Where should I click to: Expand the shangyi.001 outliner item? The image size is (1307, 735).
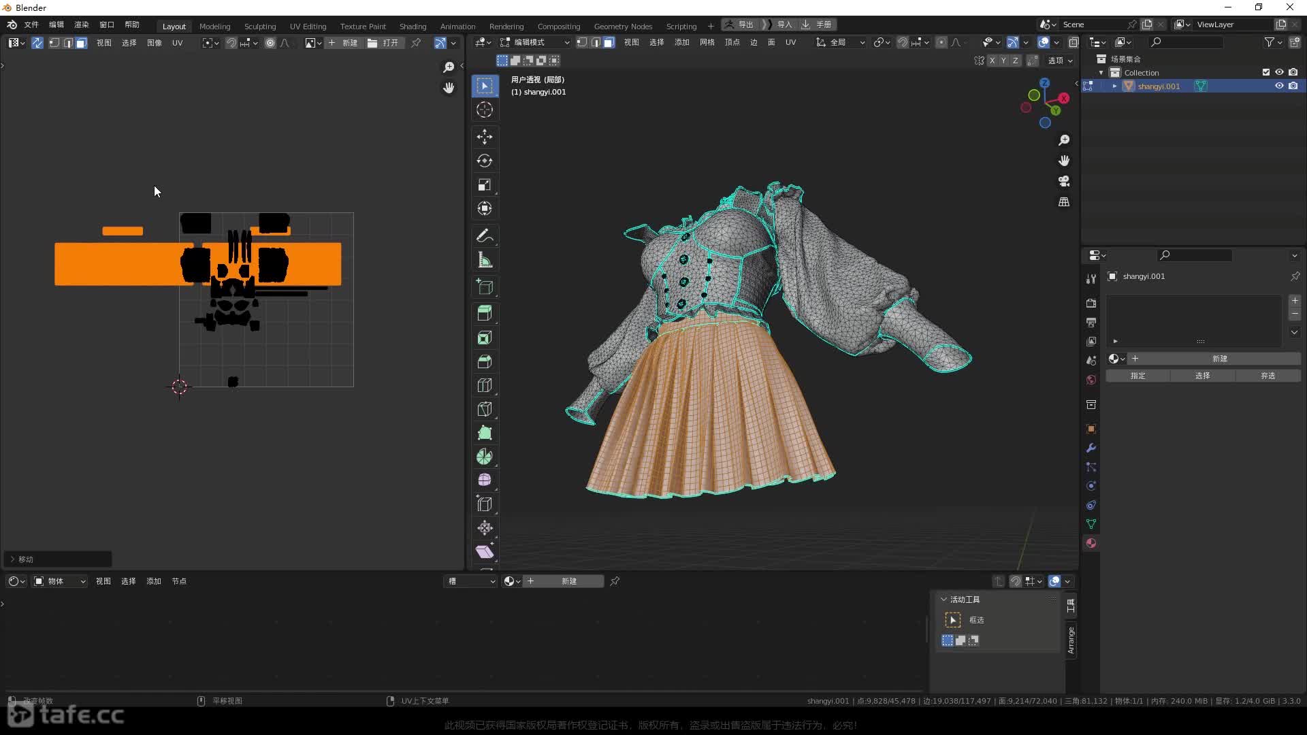pos(1114,86)
